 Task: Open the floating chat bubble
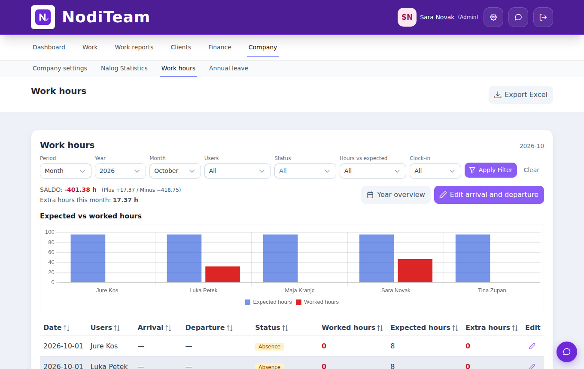pos(567,352)
